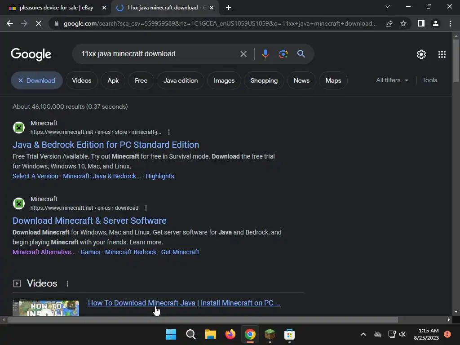This screenshot has height=345, width=460.
Task: Open Chrome profile menu
Action: [x=436, y=23]
